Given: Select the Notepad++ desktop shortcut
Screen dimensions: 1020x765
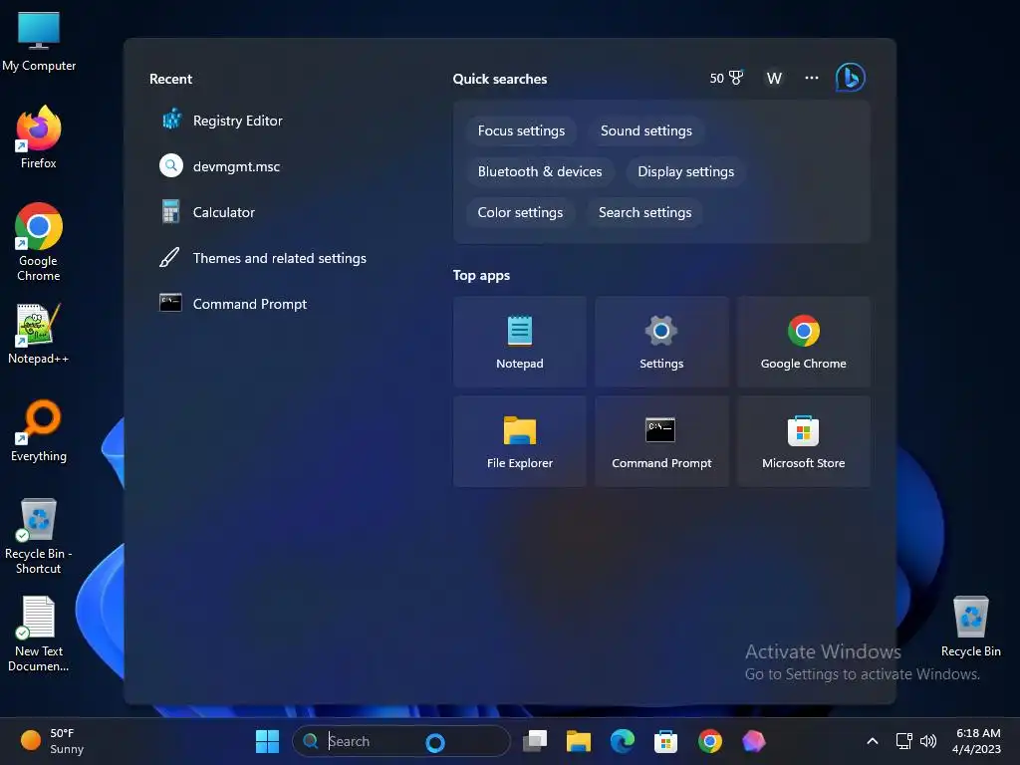Looking at the screenshot, I should coord(39,334).
